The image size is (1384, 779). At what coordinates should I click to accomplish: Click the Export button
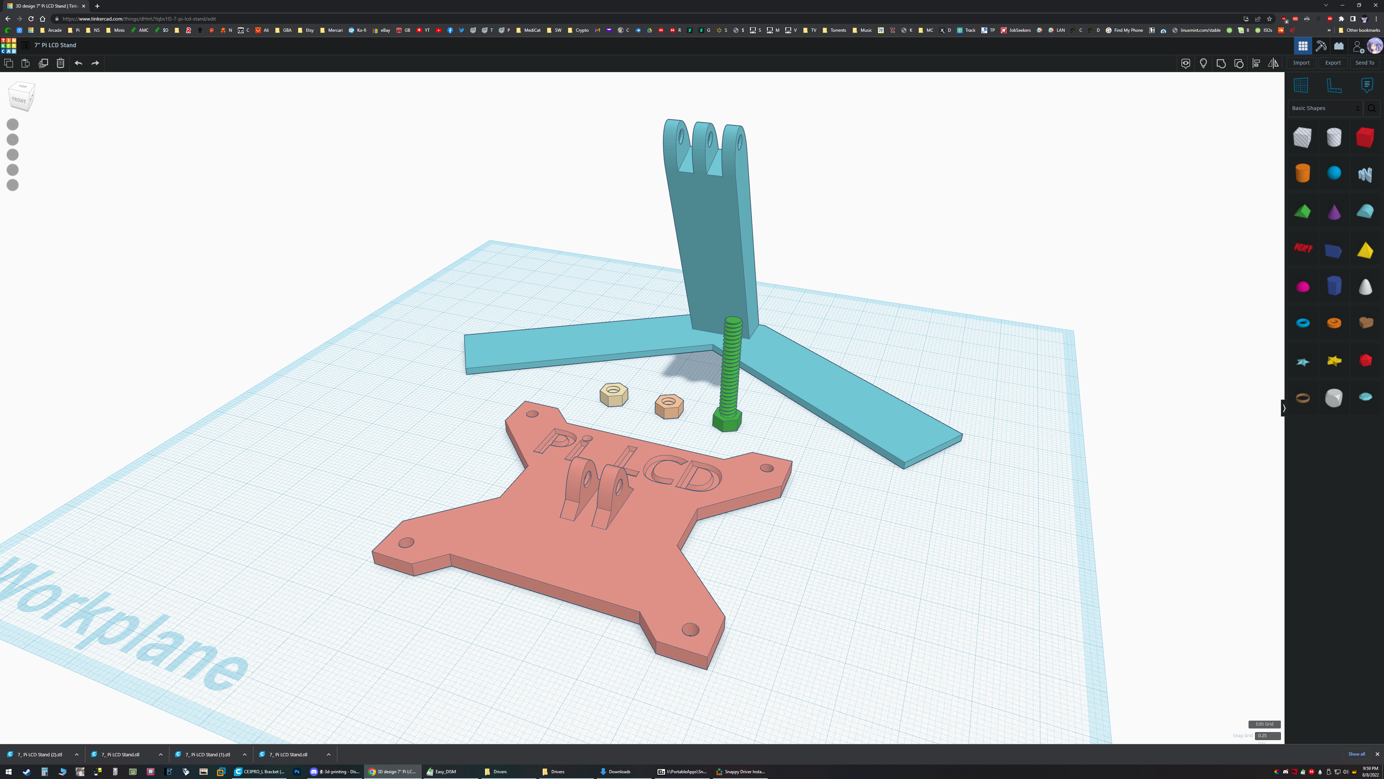pyautogui.click(x=1333, y=63)
